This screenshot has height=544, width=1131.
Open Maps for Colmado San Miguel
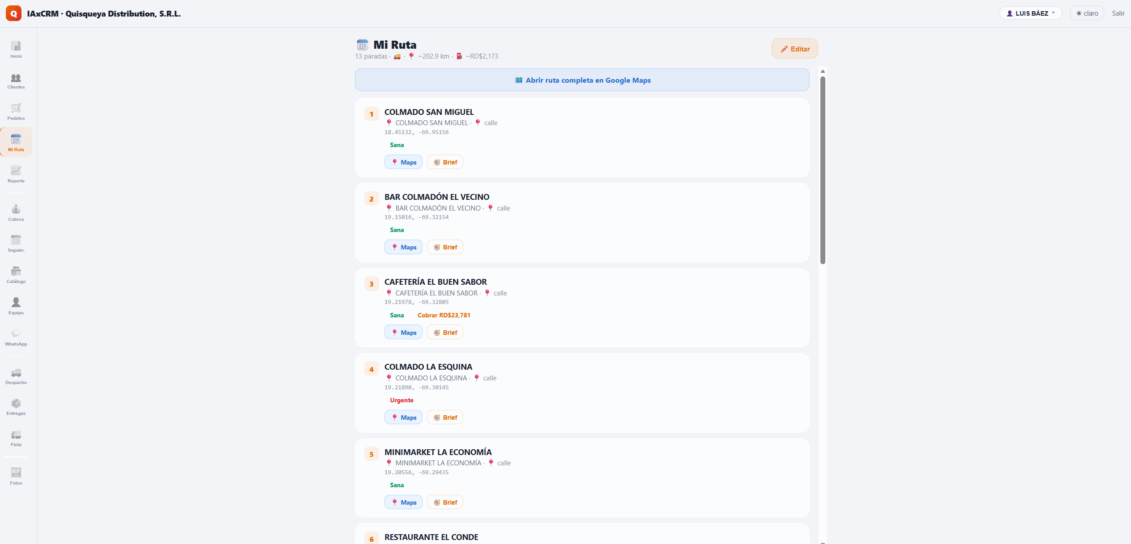tap(403, 162)
